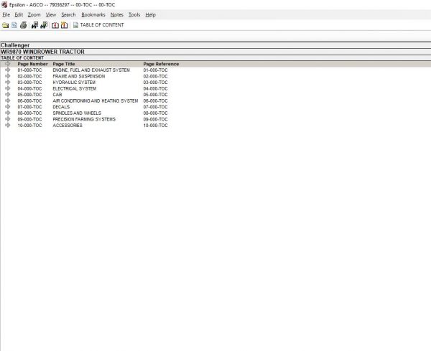431x351 pixels.
Task: Click the arrow beside HYDRAULIC SYSTEM
Action: [7, 82]
